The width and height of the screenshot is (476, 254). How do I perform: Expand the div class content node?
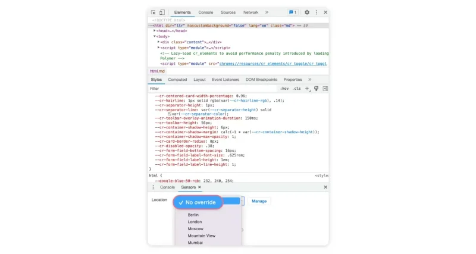pyautogui.click(x=159, y=42)
